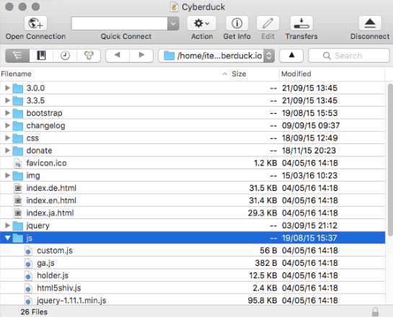Go back with the left arrow
This screenshot has width=393, height=317.
[x=118, y=55]
